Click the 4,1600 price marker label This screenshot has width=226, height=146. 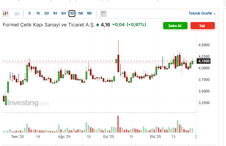tap(204, 61)
